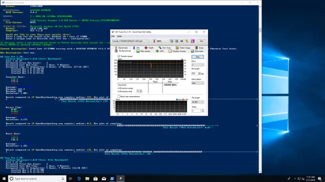Viewport: 325px width, 182px height.
Task: Click the Delay input field
Action: (196, 111)
